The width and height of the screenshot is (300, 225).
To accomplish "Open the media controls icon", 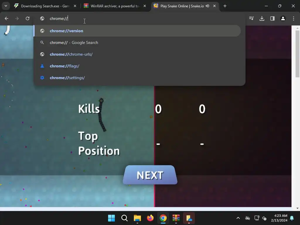I will [251, 18].
